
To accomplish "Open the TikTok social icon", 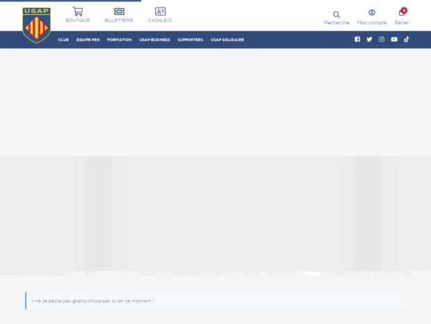I will 407,40.
